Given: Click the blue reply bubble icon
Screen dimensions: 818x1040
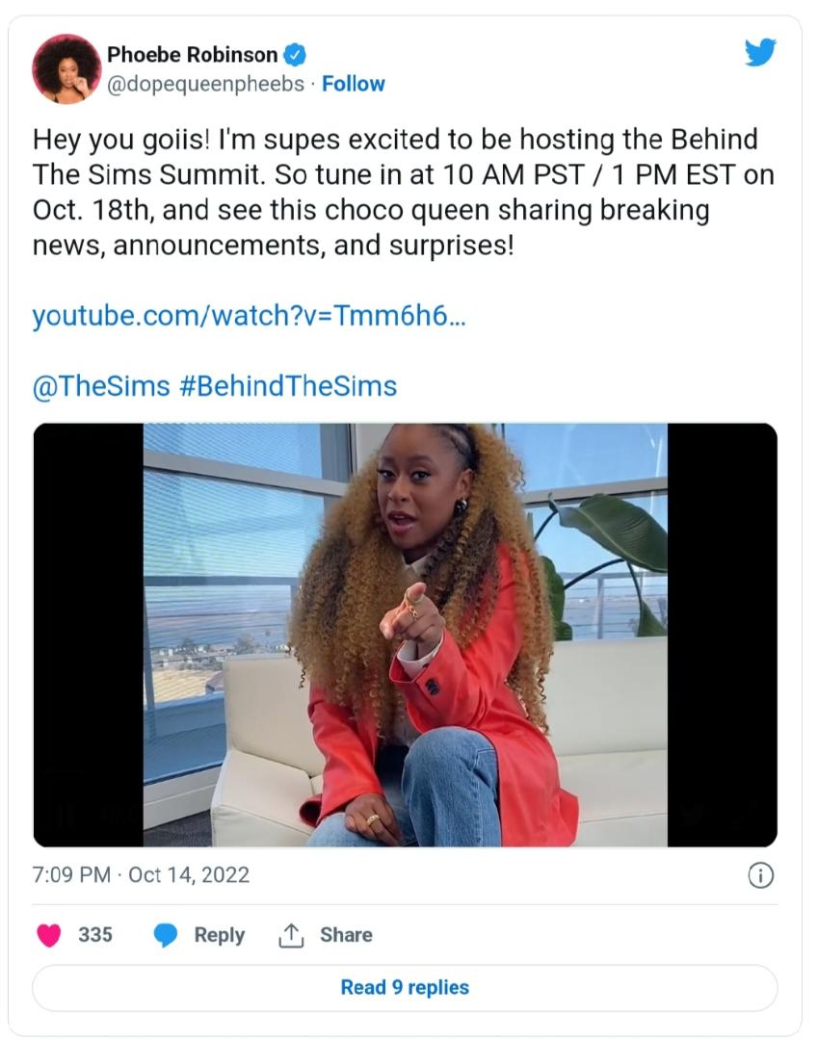Looking at the screenshot, I should point(167,935).
